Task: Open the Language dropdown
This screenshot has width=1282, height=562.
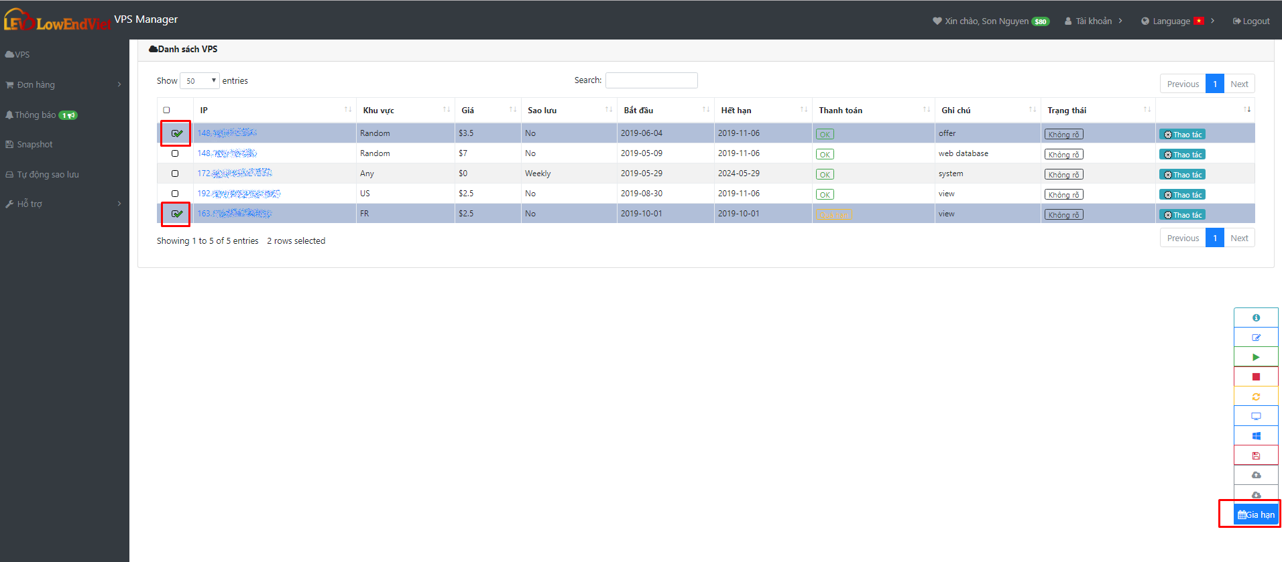Action: pyautogui.click(x=1177, y=21)
